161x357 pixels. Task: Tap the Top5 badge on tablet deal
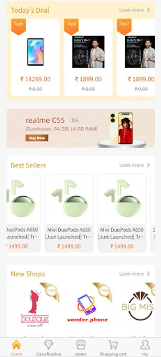tap(19, 27)
